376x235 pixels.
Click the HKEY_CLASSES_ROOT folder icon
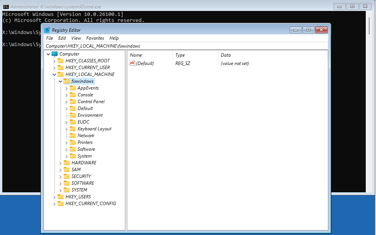click(61, 61)
